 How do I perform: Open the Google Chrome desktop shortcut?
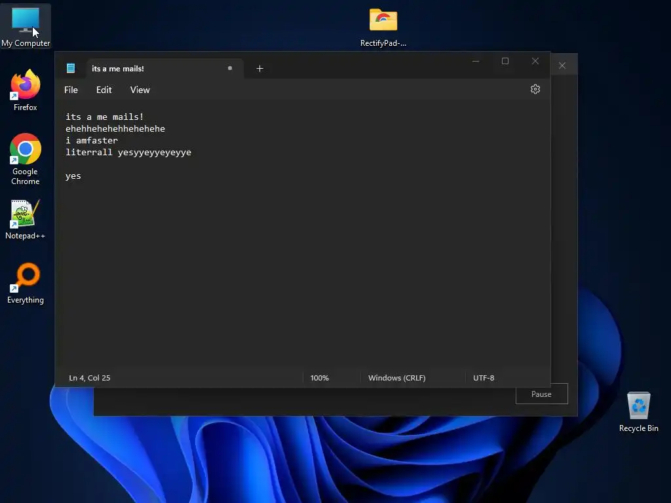click(x=26, y=158)
